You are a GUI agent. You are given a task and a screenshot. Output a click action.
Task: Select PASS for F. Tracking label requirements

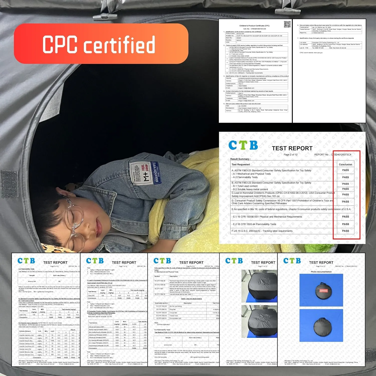[345, 231]
